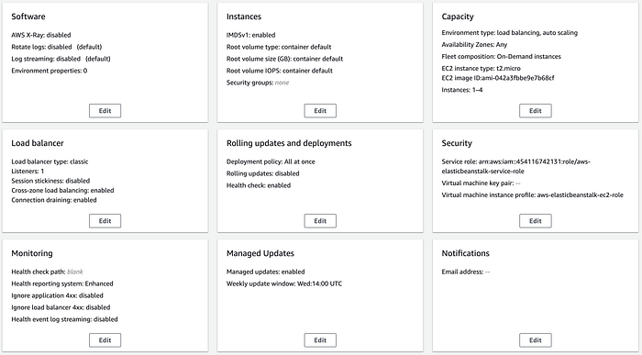This screenshot has width=642, height=355.
Task: Select the Rolling updates and deployments heading
Action: pos(289,143)
